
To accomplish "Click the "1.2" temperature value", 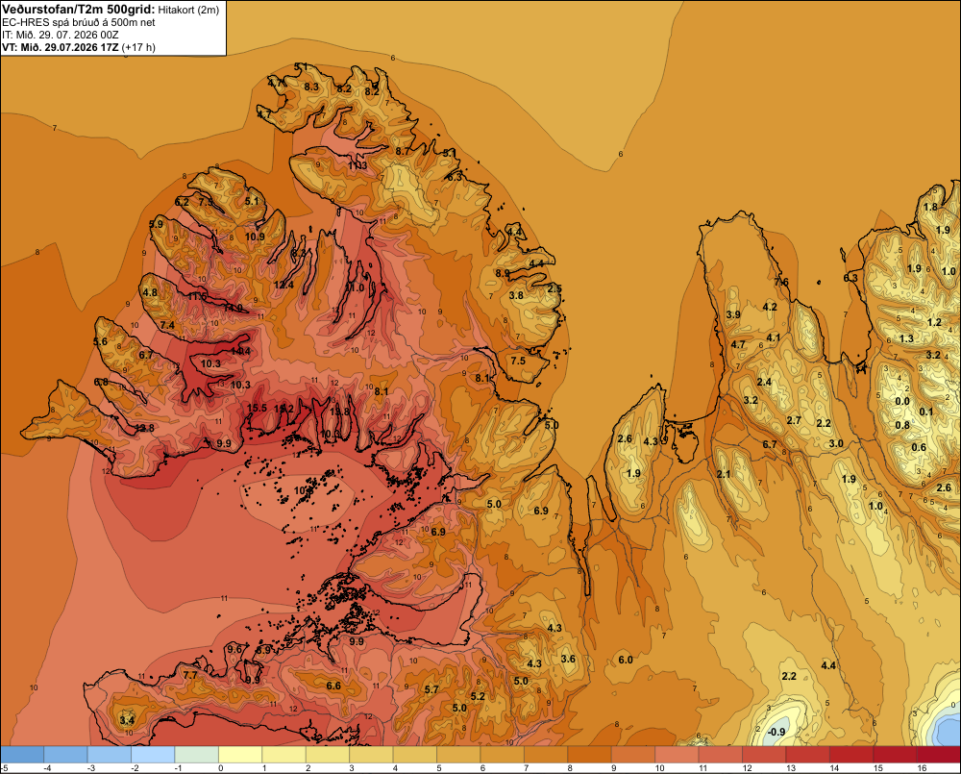I will (x=934, y=322).
